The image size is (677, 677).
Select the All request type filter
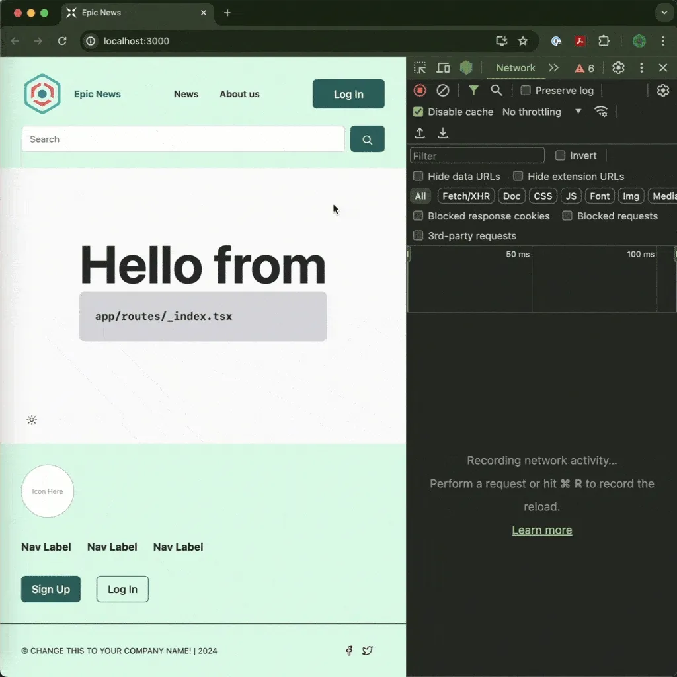pos(420,196)
